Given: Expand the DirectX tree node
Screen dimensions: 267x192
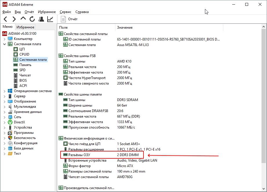Looking at the screenshot, I should [4, 122].
